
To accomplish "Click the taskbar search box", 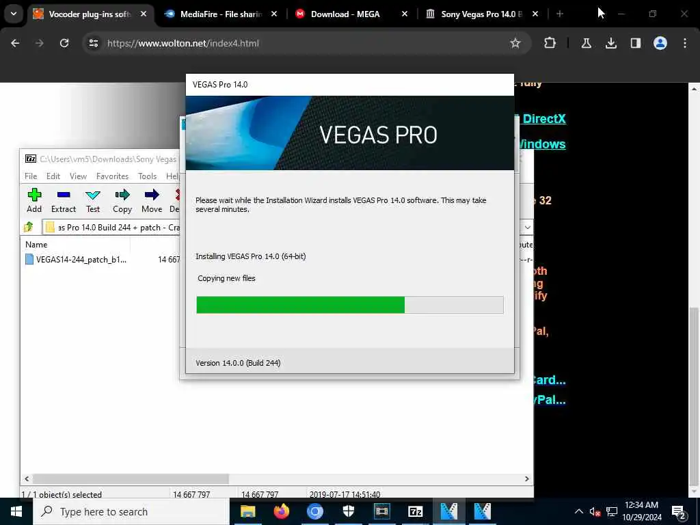I will pos(131,511).
